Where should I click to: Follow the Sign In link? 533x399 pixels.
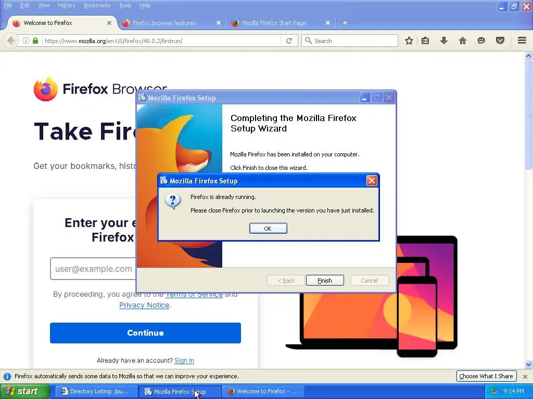click(x=184, y=361)
